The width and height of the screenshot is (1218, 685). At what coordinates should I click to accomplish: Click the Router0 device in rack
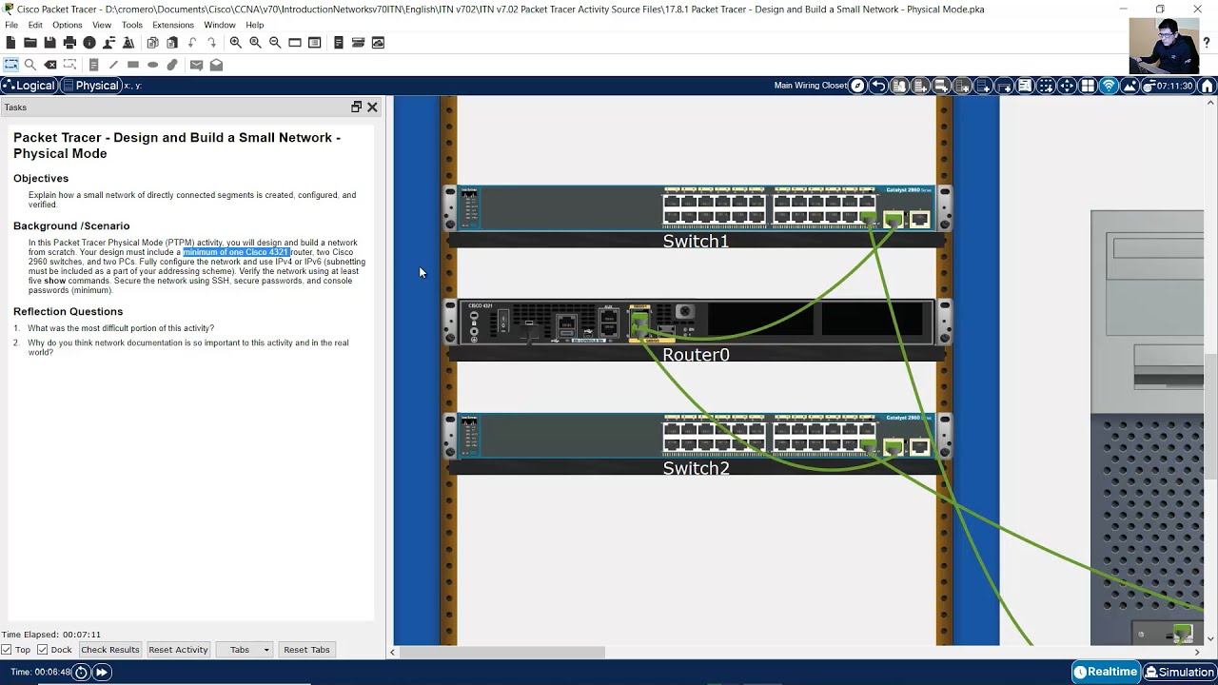tap(696, 322)
